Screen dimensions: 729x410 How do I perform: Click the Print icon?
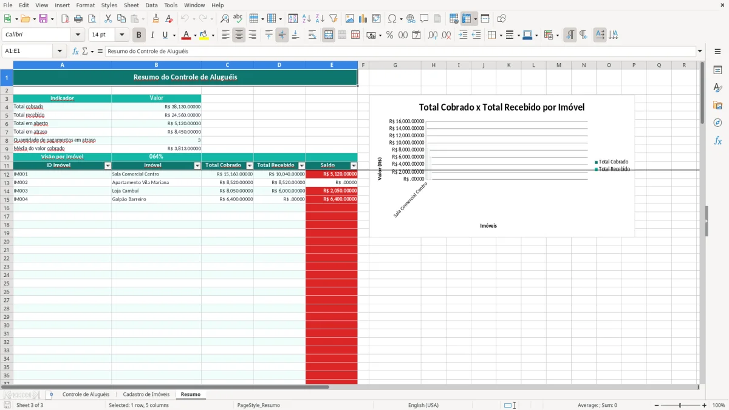point(78,19)
